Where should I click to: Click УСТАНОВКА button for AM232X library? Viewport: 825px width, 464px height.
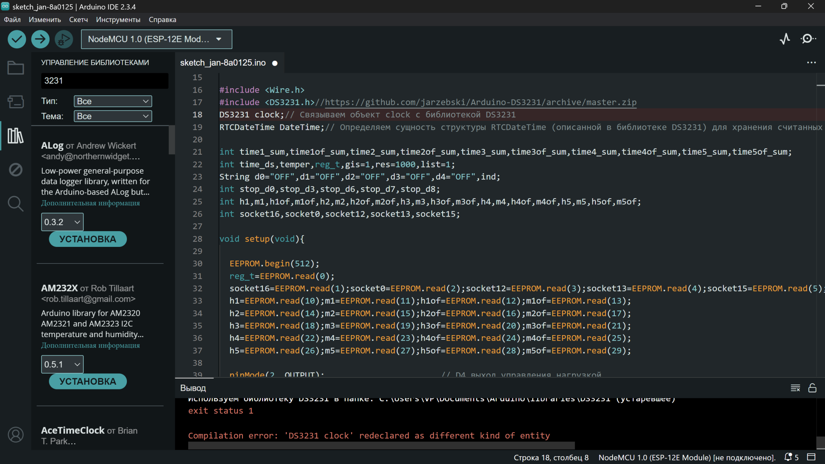pos(88,381)
